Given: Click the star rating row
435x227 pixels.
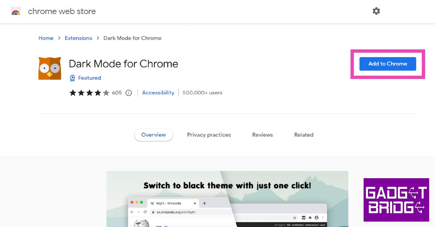Looking at the screenshot, I should click(x=89, y=93).
